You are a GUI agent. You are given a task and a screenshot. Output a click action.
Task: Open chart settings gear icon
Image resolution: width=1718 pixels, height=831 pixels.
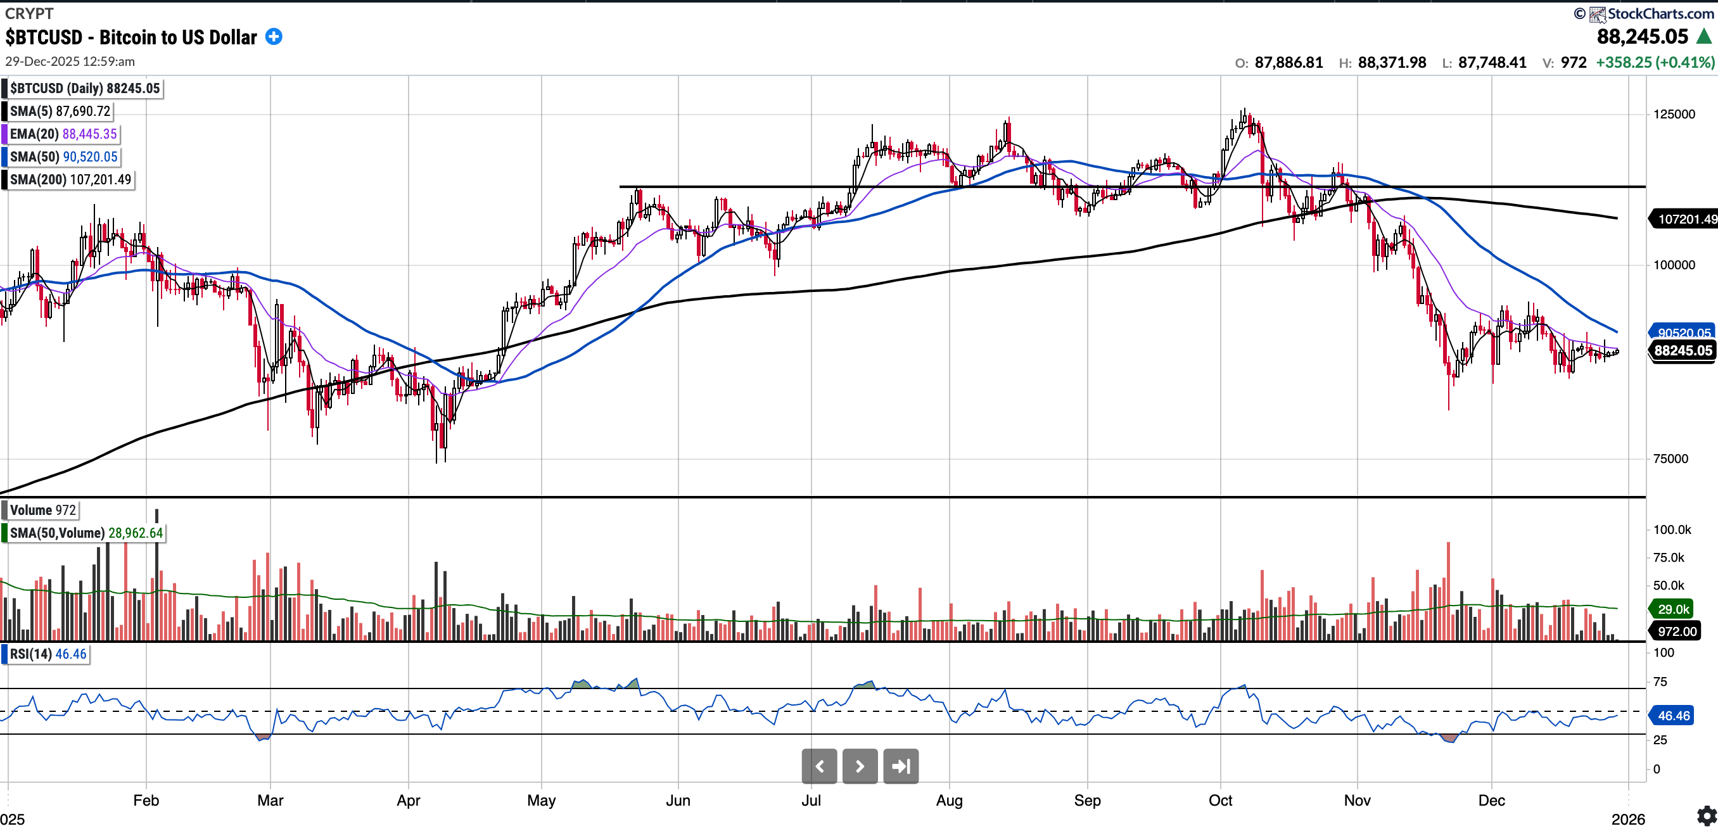1706,815
